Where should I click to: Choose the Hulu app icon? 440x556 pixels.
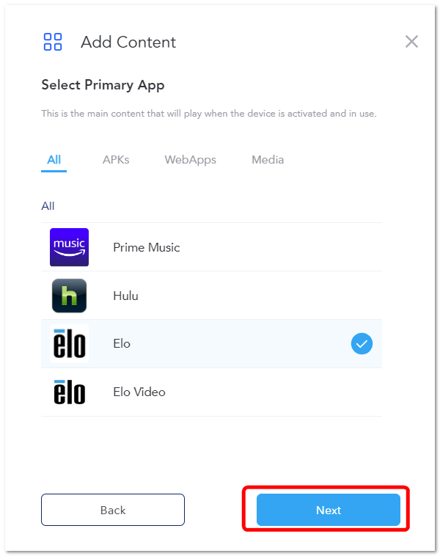(69, 296)
